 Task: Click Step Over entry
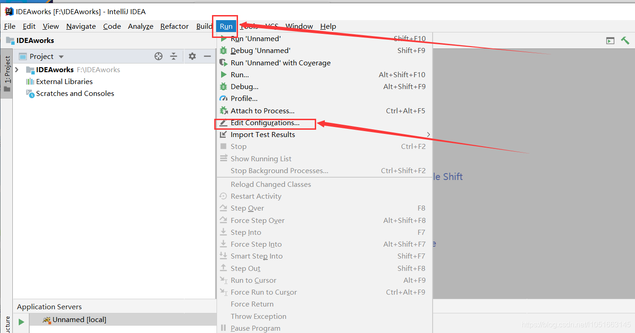(x=324, y=208)
